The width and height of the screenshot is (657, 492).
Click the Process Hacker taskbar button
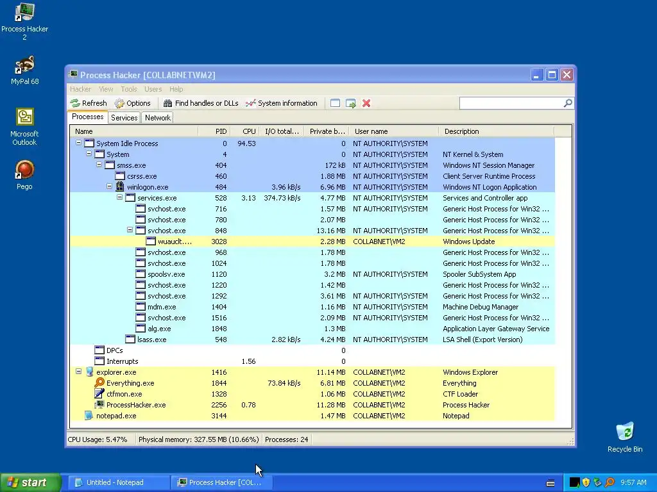[x=222, y=482]
